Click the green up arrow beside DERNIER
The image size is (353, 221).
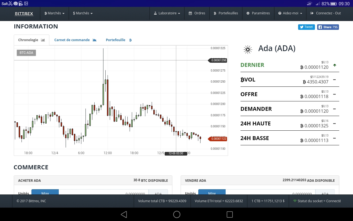tap(335, 65)
